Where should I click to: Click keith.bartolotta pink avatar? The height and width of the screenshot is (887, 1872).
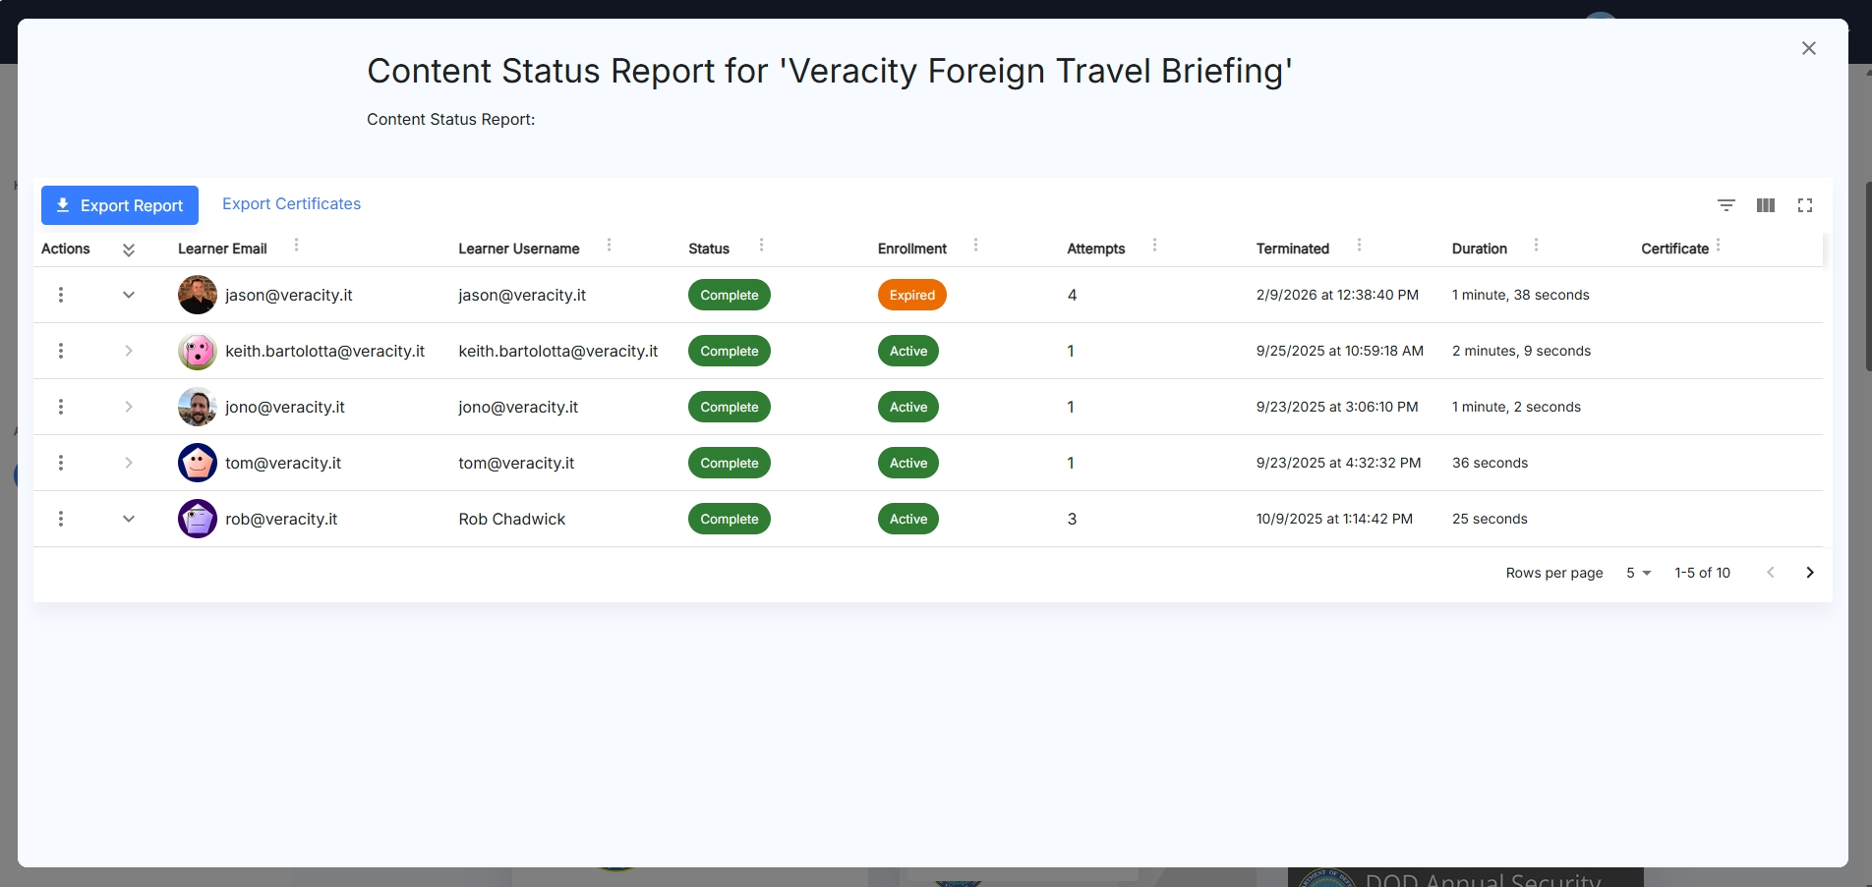(x=198, y=351)
